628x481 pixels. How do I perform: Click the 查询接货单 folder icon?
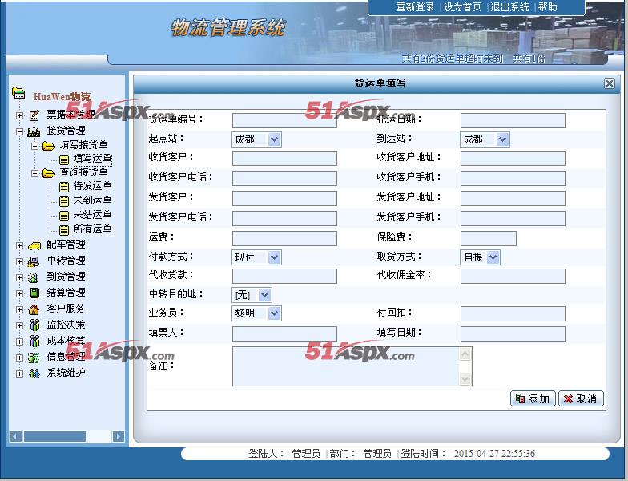point(48,173)
